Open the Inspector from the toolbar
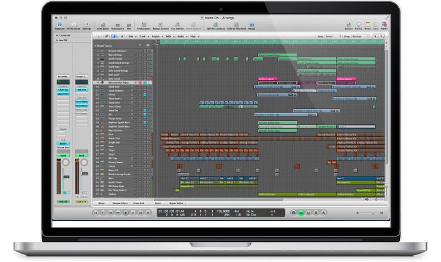 60,26
